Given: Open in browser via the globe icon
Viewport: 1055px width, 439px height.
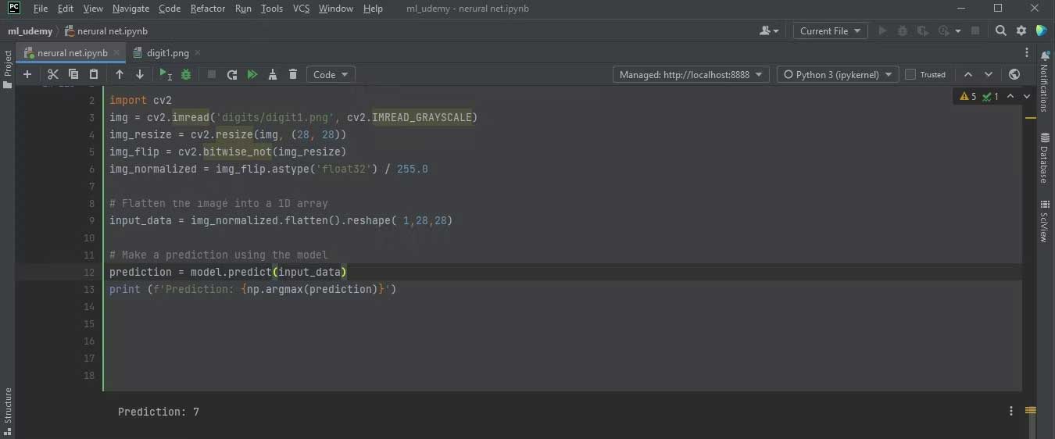Looking at the screenshot, I should coord(1014,74).
